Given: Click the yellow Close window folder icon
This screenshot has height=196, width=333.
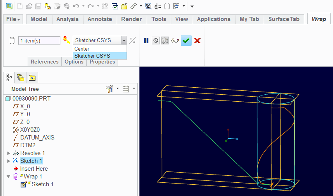Looking at the screenshot, I should (124, 6).
